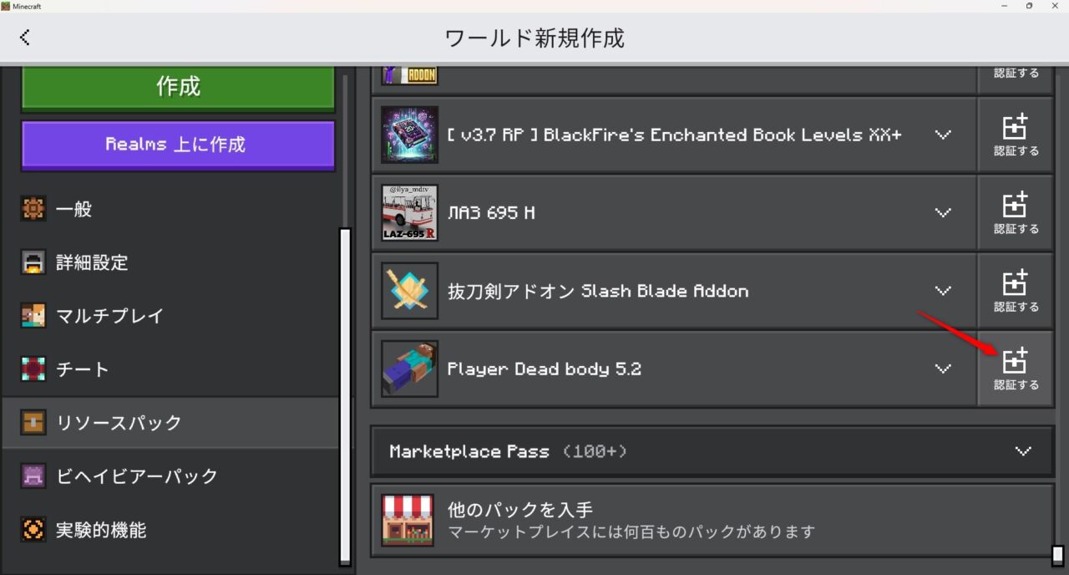
Task: Click the Player Dead body 5.2 text
Action: click(545, 369)
